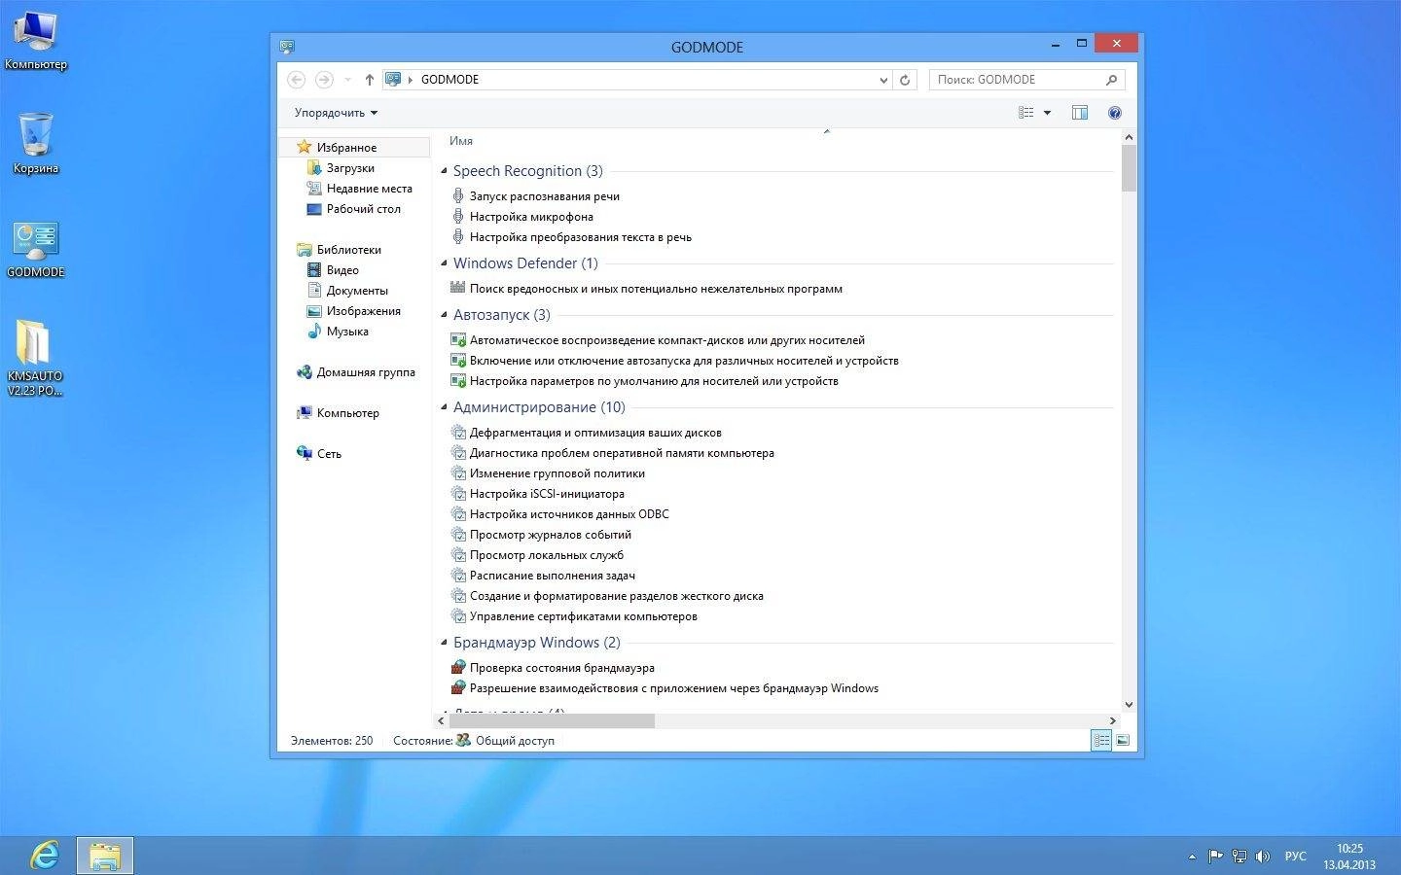Collapse the Автозапуск group
Screen dimensions: 1401x875
(445, 315)
